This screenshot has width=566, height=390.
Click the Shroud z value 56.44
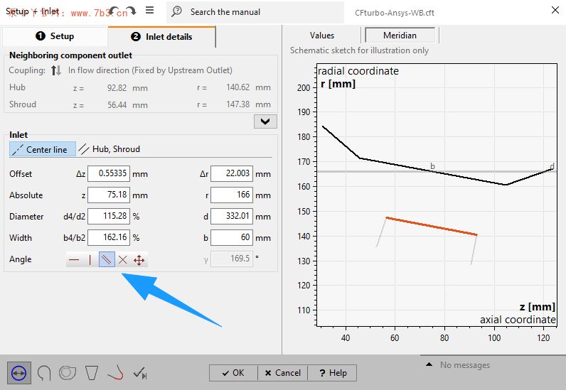(x=117, y=105)
